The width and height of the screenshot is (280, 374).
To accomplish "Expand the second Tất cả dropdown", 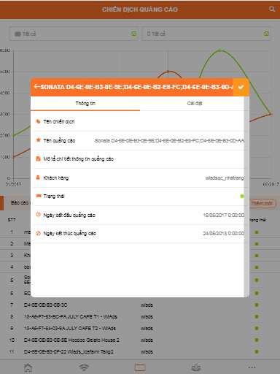I will coord(206,34).
